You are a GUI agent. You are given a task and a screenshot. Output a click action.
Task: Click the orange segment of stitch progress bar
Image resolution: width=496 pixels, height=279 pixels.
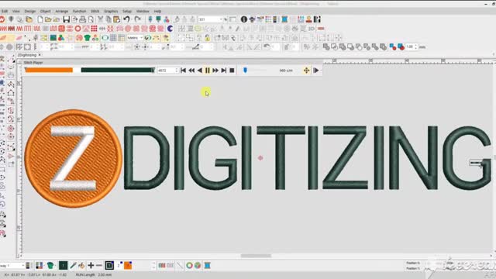pyautogui.click(x=49, y=71)
